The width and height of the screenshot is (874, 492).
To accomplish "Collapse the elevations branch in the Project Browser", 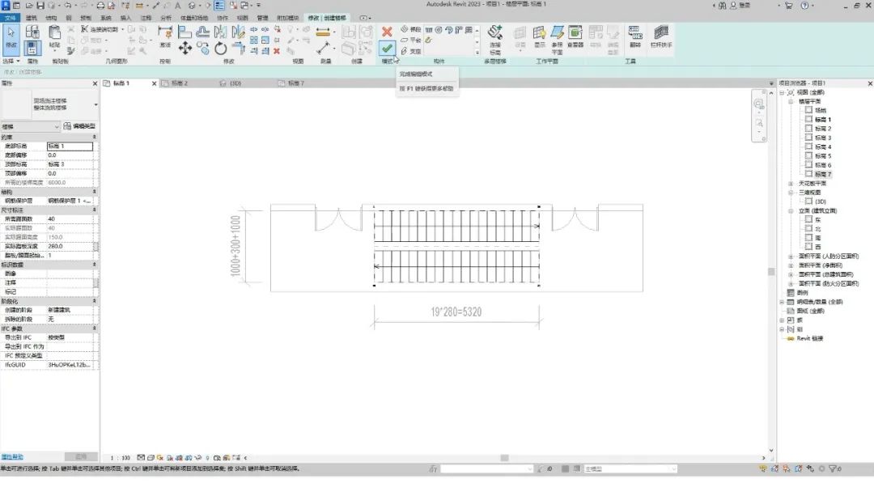I will pyautogui.click(x=791, y=210).
